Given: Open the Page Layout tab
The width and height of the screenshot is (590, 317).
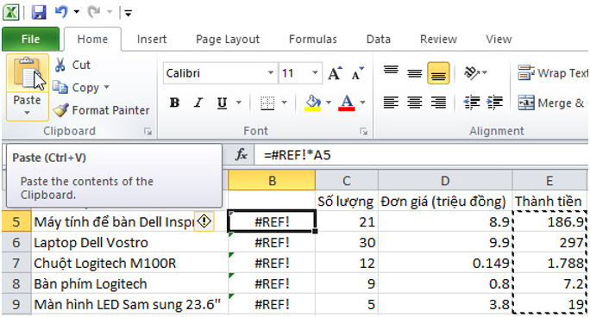Looking at the screenshot, I should click(x=228, y=39).
